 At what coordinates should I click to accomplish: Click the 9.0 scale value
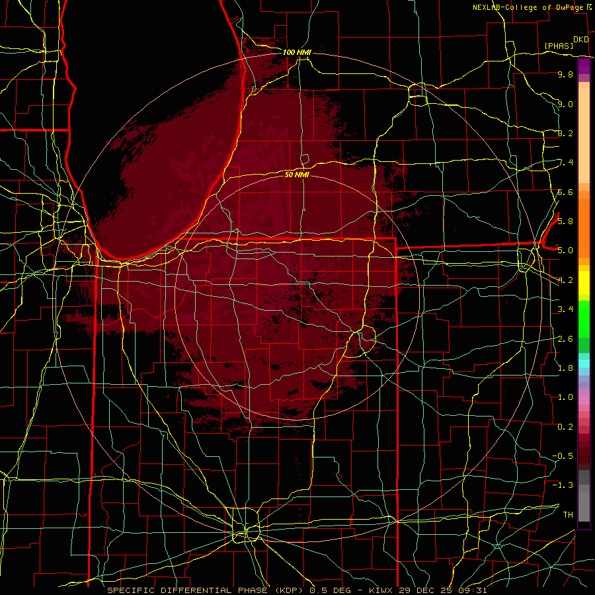pyautogui.click(x=565, y=104)
